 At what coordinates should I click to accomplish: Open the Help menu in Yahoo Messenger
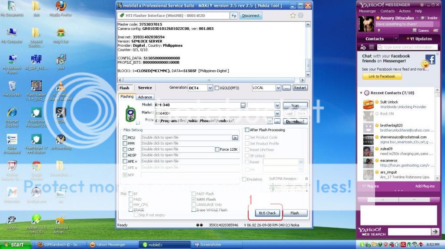point(418,11)
